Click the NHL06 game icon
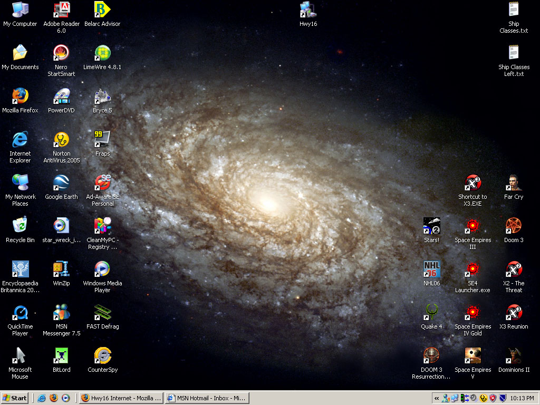 (431, 270)
